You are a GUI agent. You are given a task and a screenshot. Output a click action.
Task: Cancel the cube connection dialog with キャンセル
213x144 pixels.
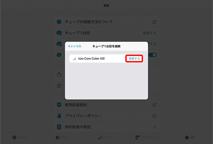[75, 46]
